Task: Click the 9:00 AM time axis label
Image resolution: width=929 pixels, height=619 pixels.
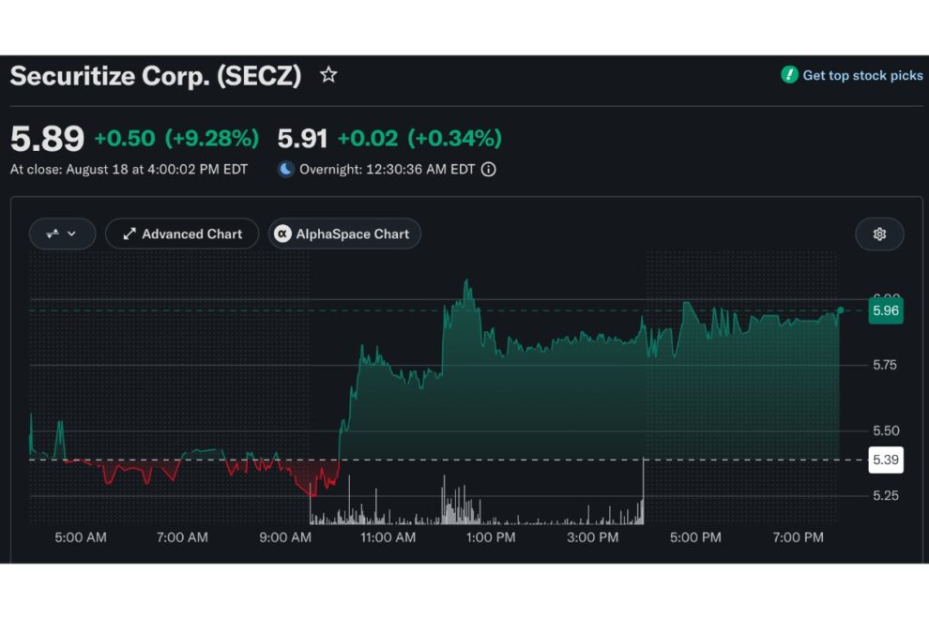Action: pos(285,537)
